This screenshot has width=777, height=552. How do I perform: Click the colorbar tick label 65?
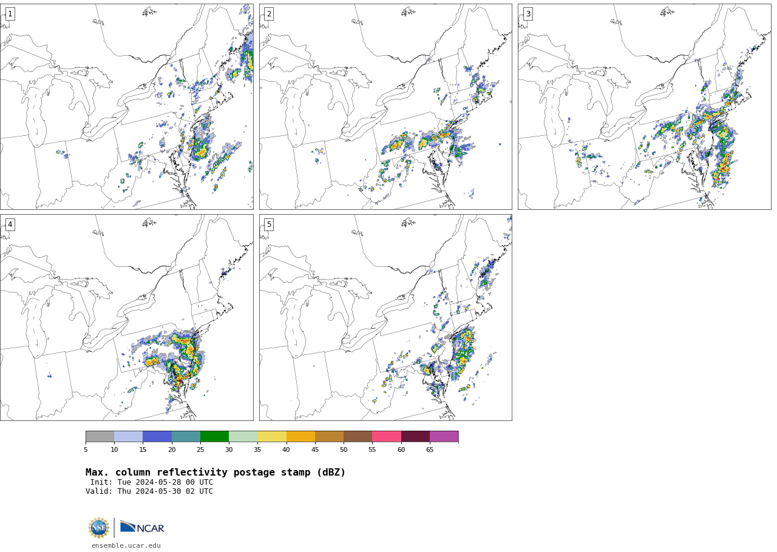[x=430, y=450]
